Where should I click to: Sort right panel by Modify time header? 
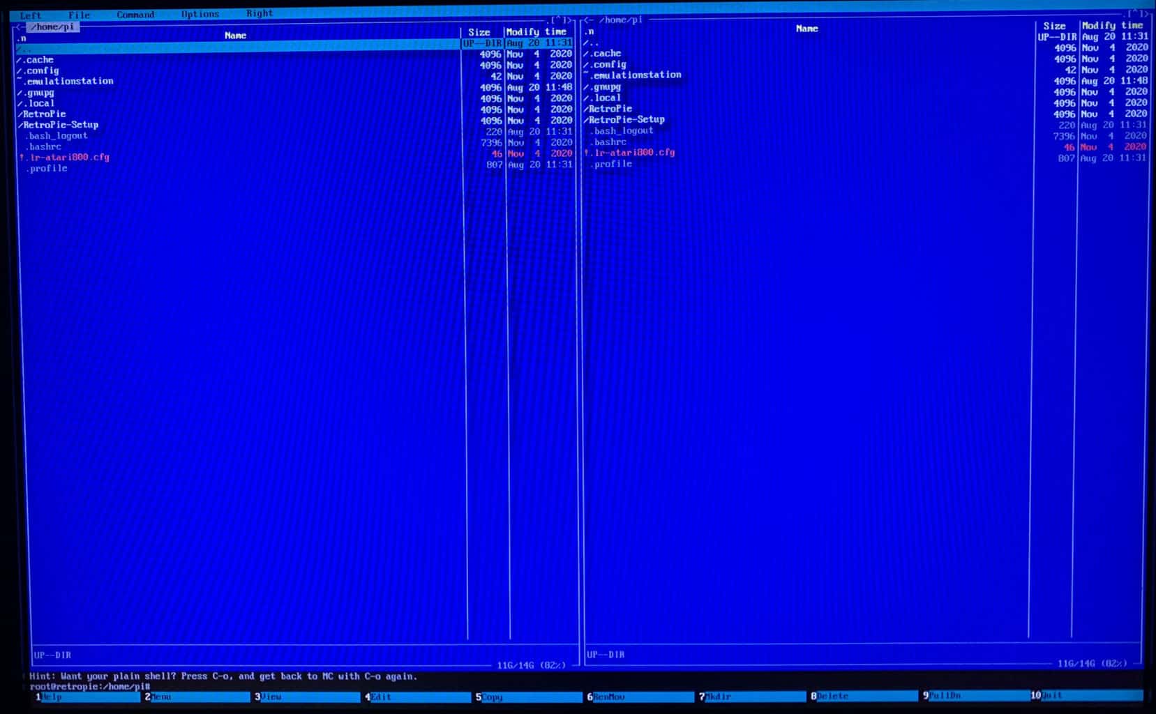tap(1112, 25)
